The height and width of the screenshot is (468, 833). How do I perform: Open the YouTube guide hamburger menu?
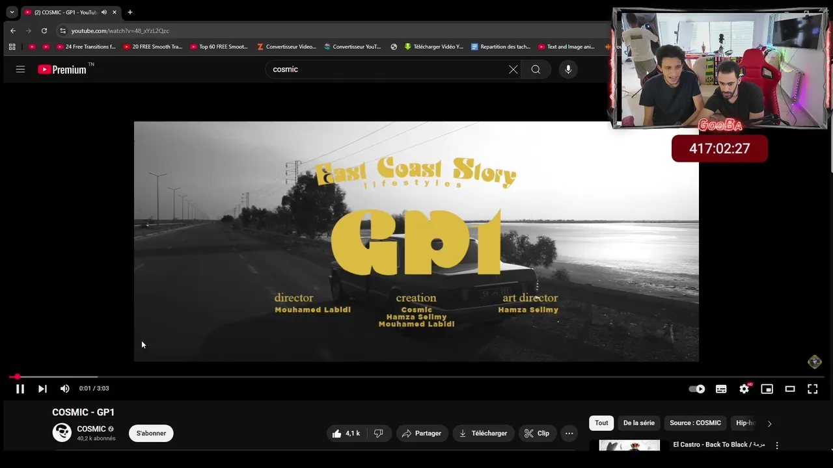pyautogui.click(x=20, y=69)
